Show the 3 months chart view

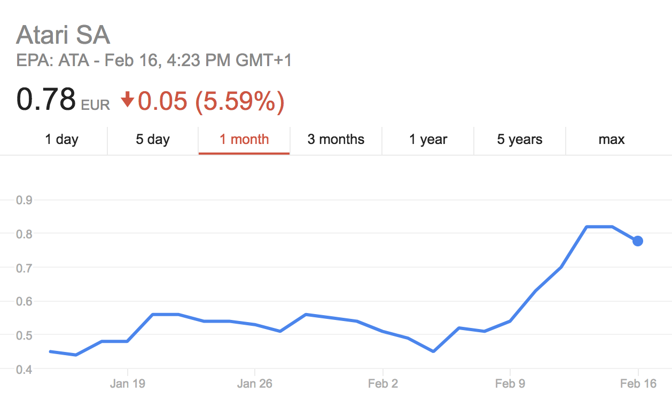(336, 140)
